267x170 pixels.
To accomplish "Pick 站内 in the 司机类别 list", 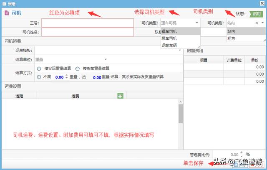I will [231, 31].
